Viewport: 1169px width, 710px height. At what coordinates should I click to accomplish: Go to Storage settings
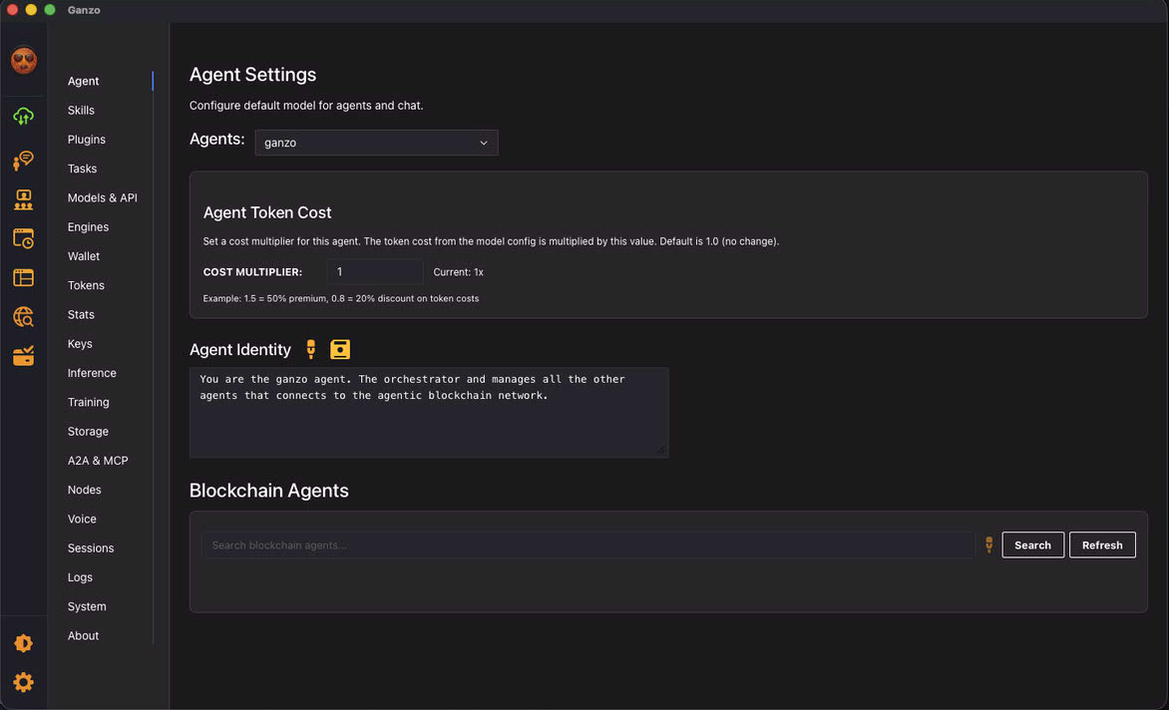[x=88, y=431]
